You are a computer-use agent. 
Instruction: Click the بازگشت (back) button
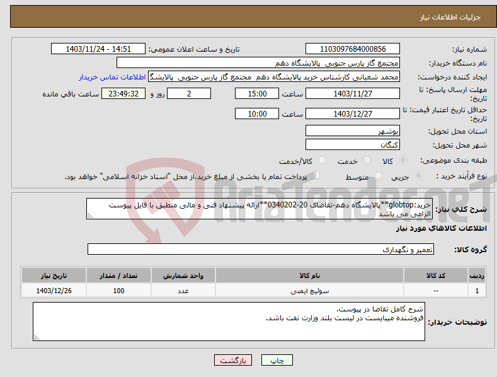233,360
